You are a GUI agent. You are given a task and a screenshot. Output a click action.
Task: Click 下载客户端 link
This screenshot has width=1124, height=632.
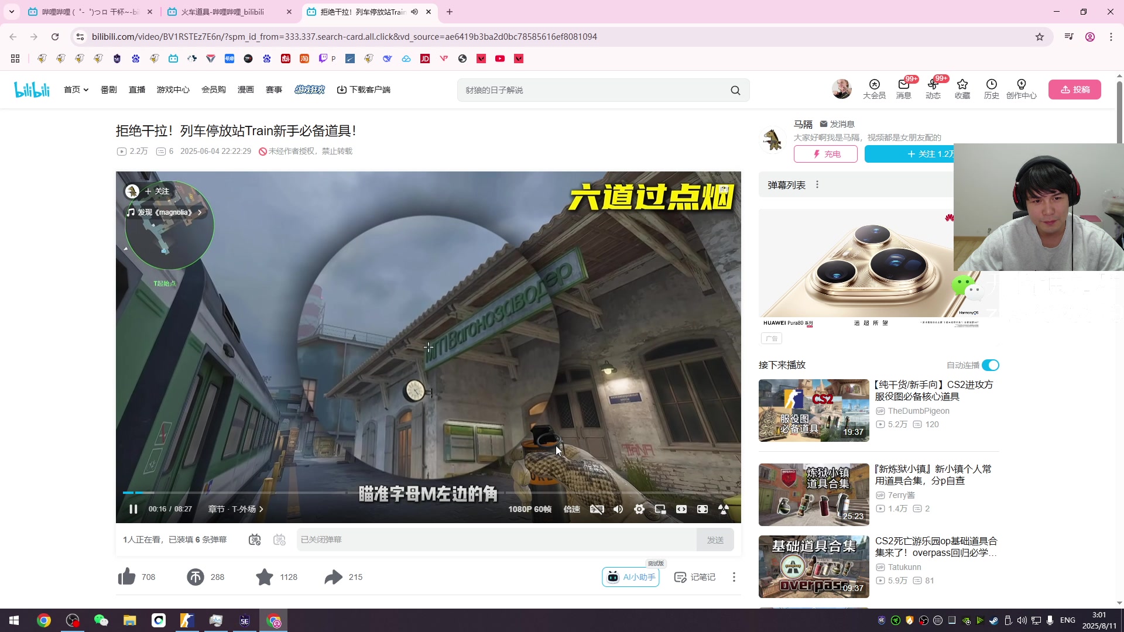pyautogui.click(x=364, y=90)
